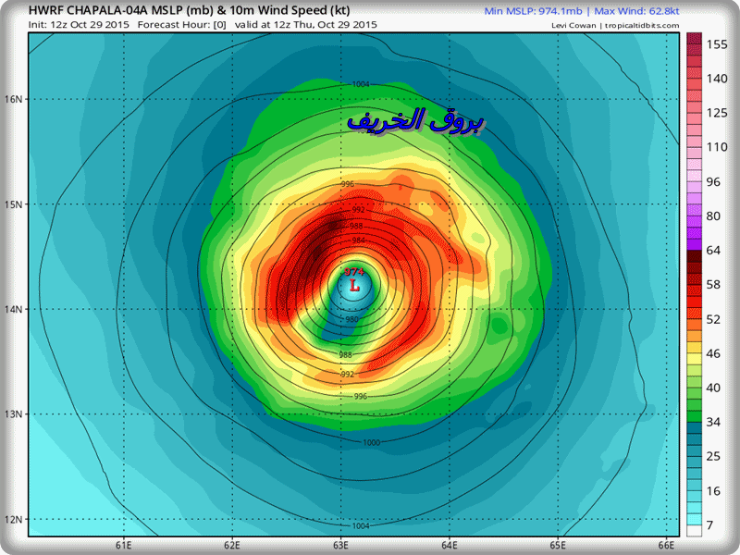Viewport: 740px width, 555px height.
Task: Click the 65E longitude axis label
Action: tap(558, 546)
